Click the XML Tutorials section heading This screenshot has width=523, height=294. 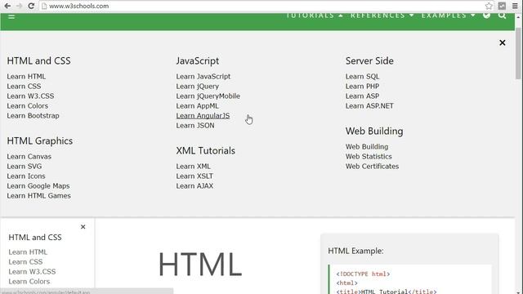(205, 150)
